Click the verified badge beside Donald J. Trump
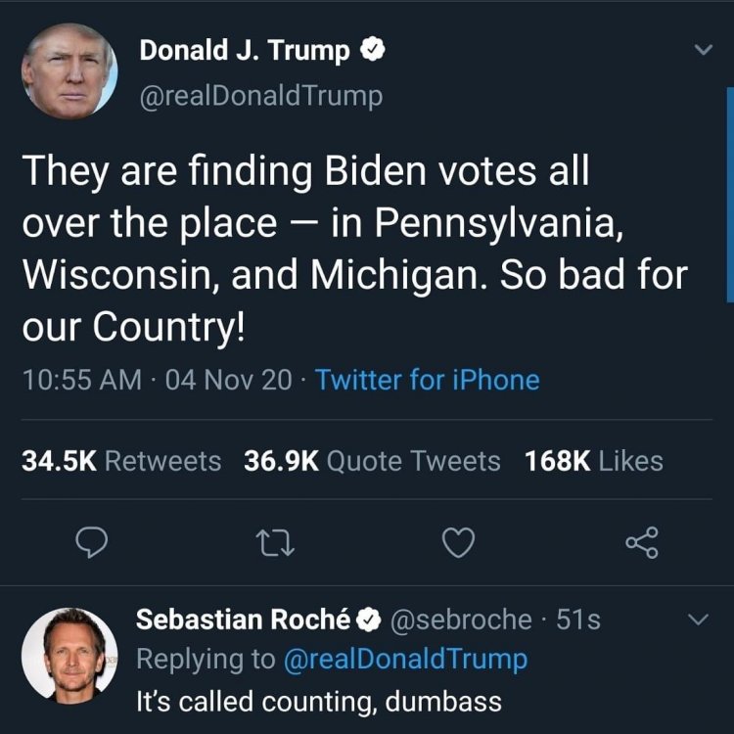Screen dimensions: 734x734 [x=371, y=52]
